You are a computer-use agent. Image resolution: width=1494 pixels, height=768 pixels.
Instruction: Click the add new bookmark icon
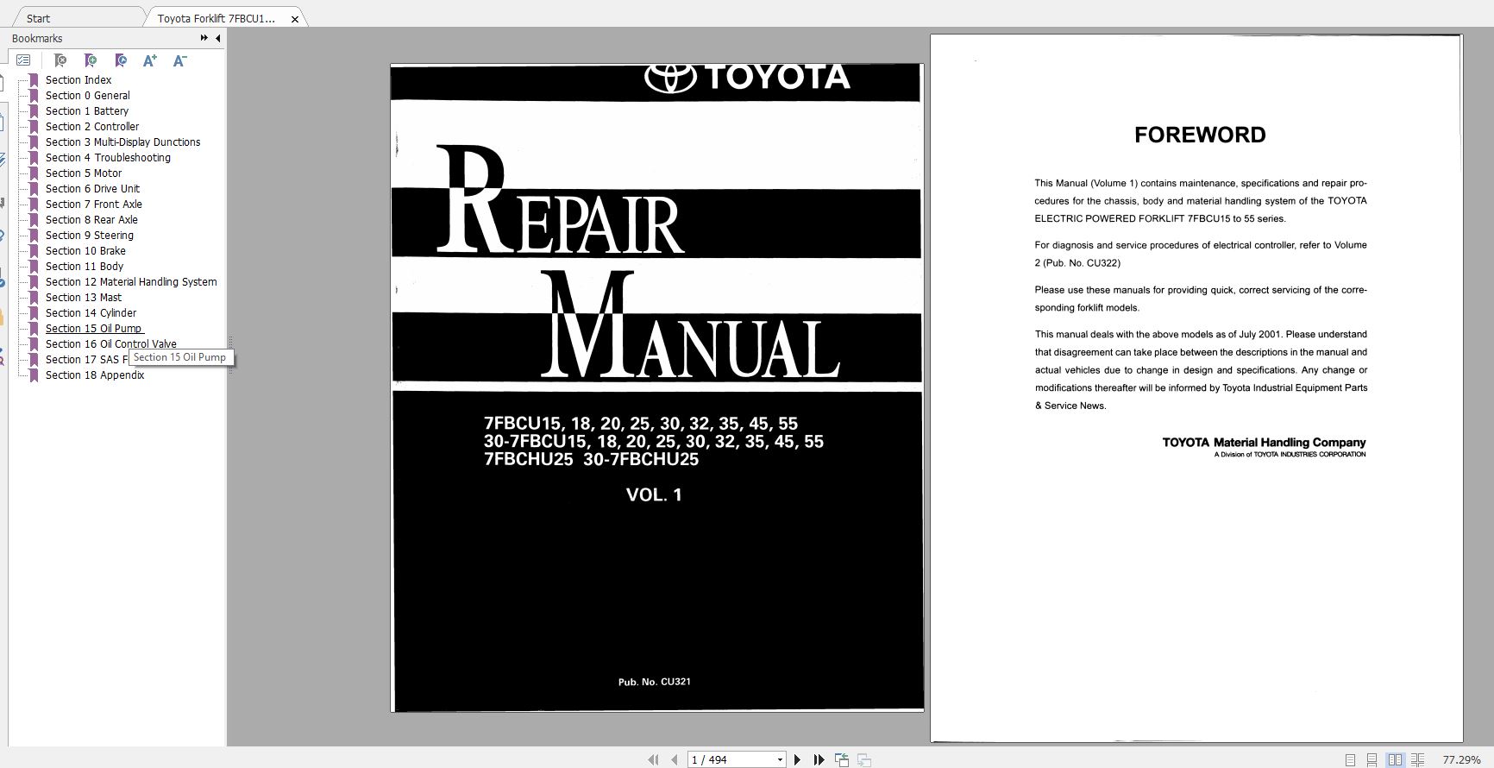(91, 60)
